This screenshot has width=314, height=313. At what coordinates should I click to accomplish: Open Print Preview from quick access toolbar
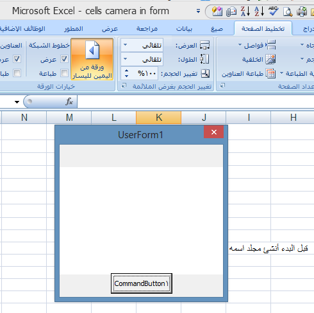coord(288,12)
